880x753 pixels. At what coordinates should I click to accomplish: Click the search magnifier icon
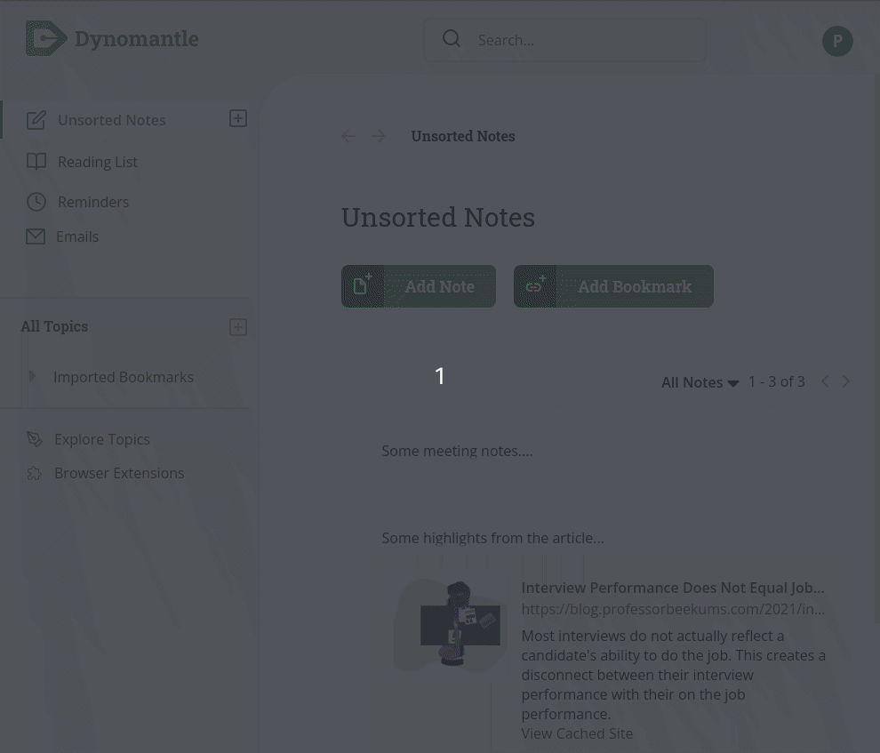452,39
